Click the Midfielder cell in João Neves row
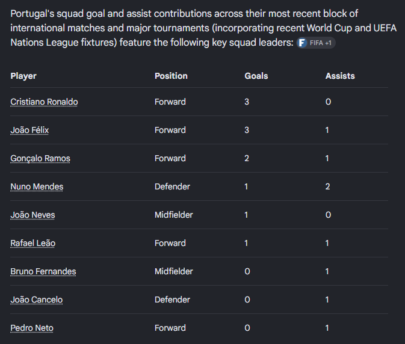 tap(173, 215)
